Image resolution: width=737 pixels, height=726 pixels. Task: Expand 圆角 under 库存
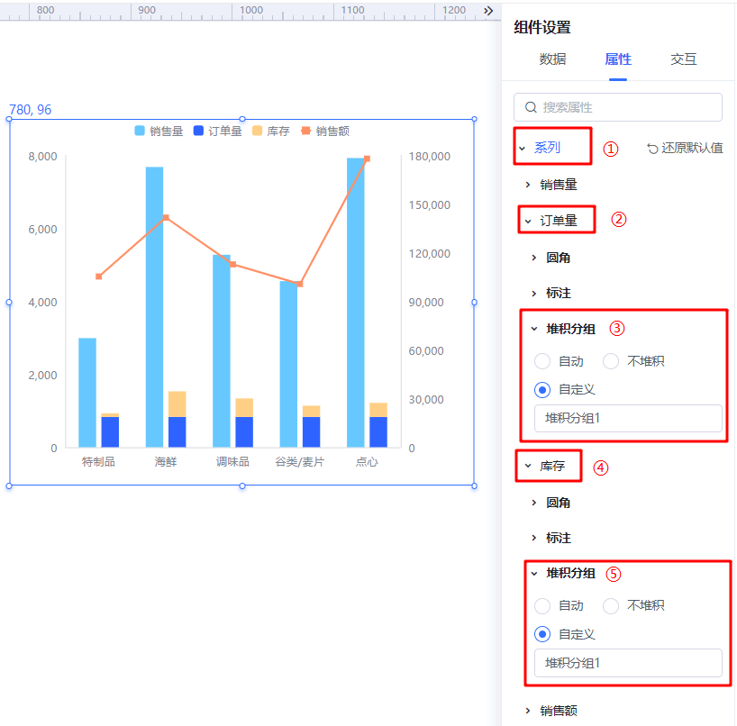[534, 503]
